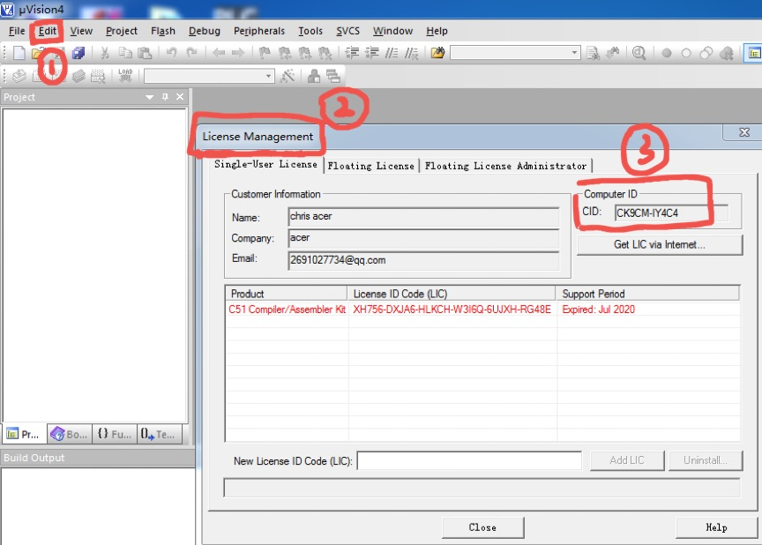
Task: Click the Find document icon
Action: 593,53
